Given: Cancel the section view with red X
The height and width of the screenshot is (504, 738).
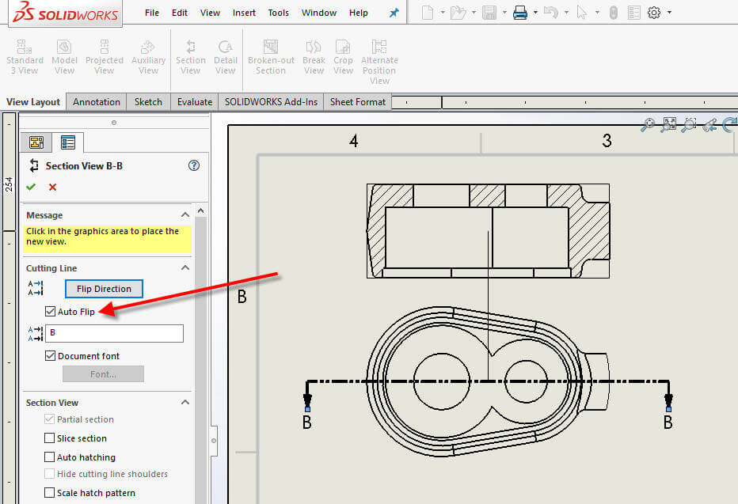Looking at the screenshot, I should pyautogui.click(x=52, y=187).
